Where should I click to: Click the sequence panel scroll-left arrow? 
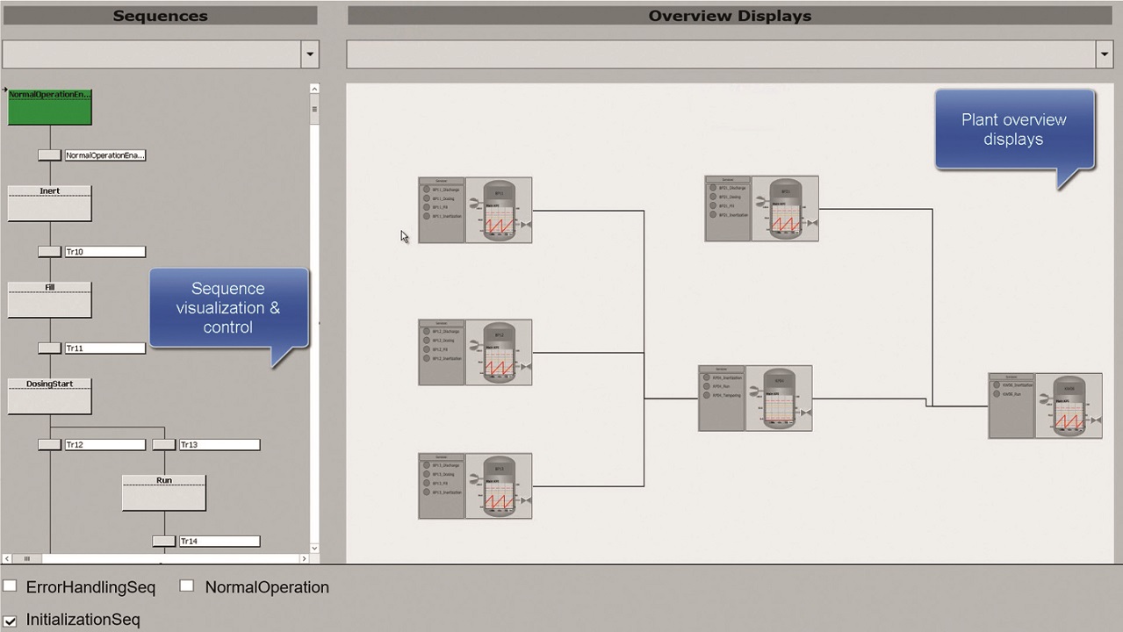click(7, 558)
